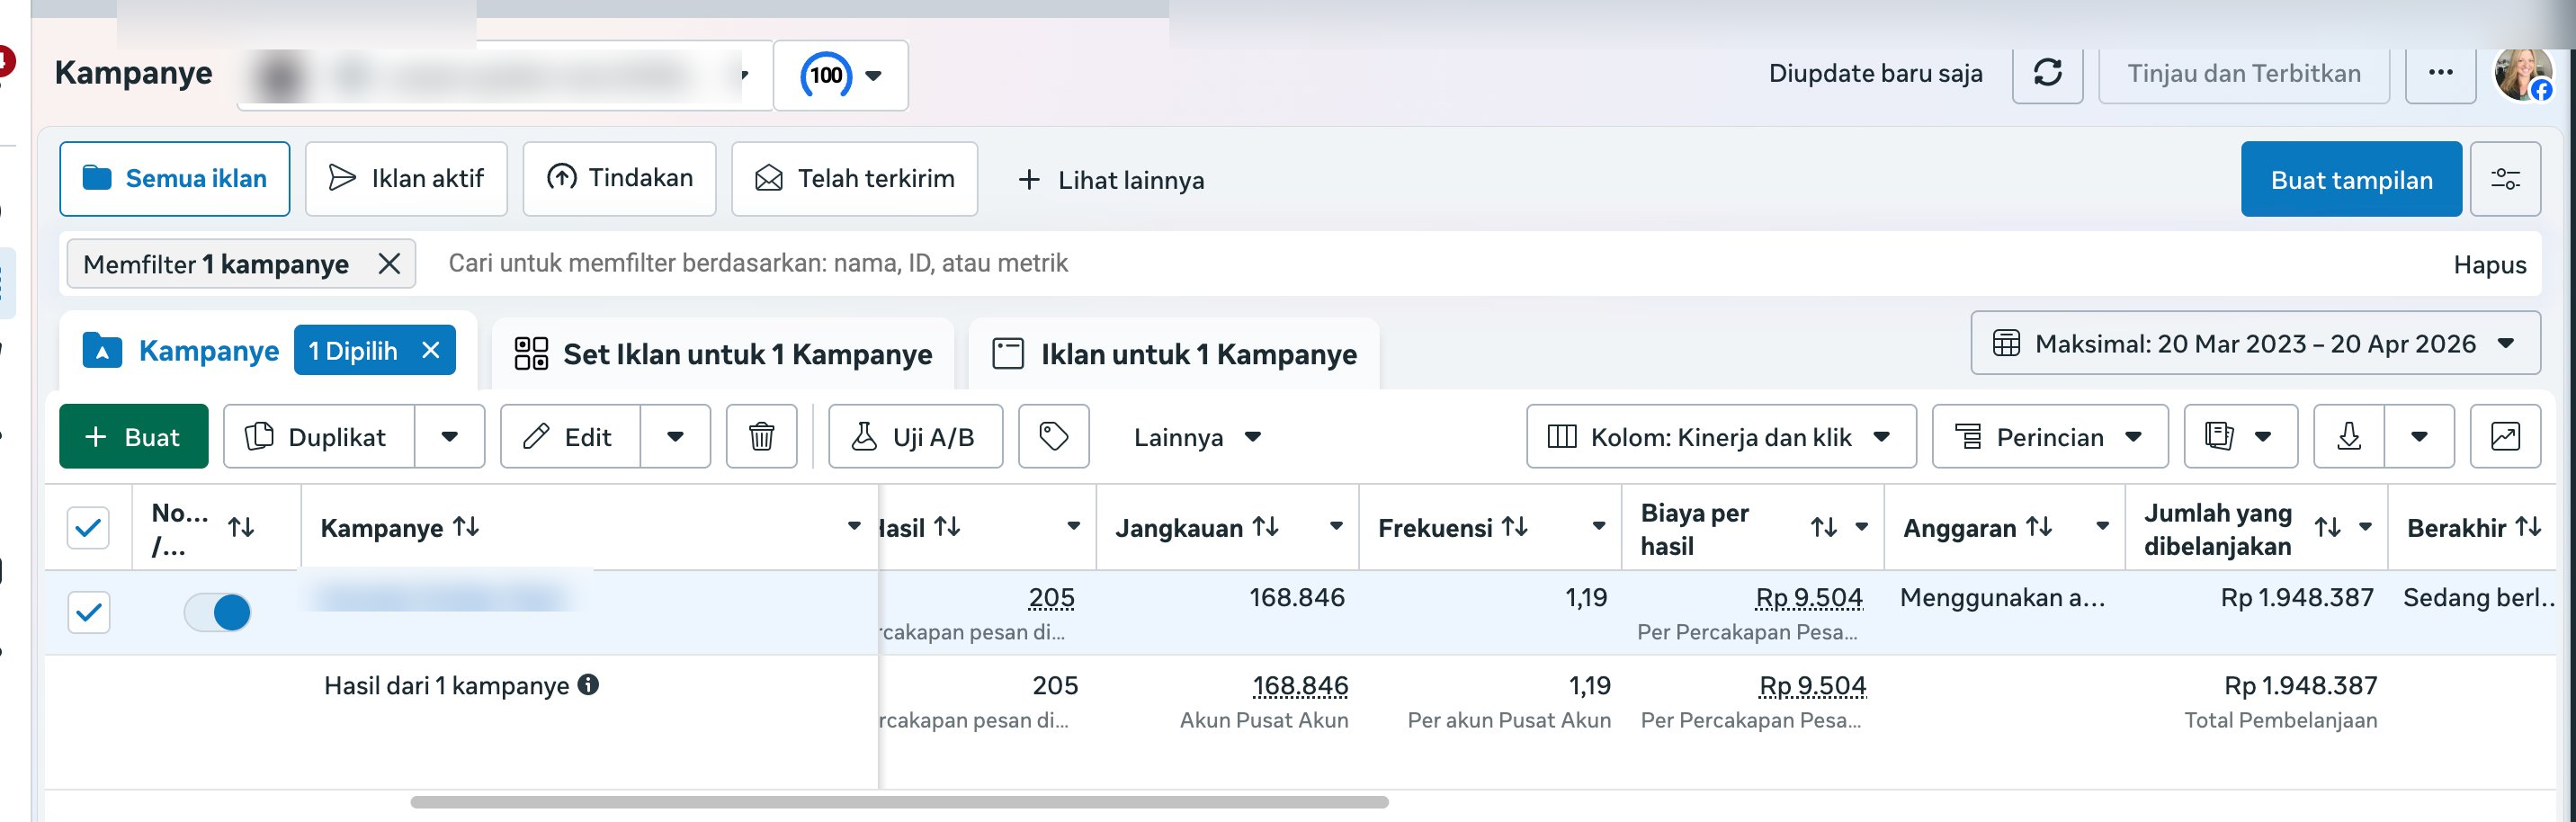This screenshot has width=2576, height=822.
Task: Open Kampanye column options caret
Action: (854, 526)
